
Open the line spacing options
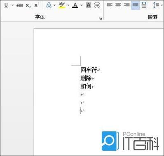(156, 5)
